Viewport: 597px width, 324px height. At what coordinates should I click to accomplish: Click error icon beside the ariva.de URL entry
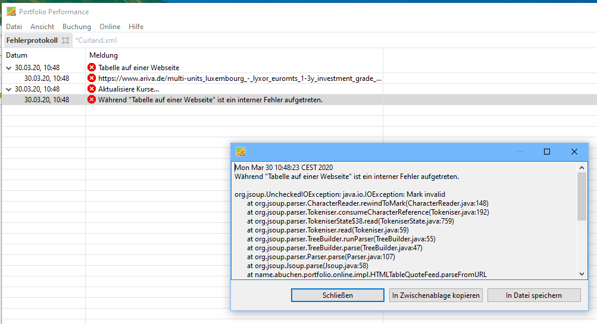point(92,78)
